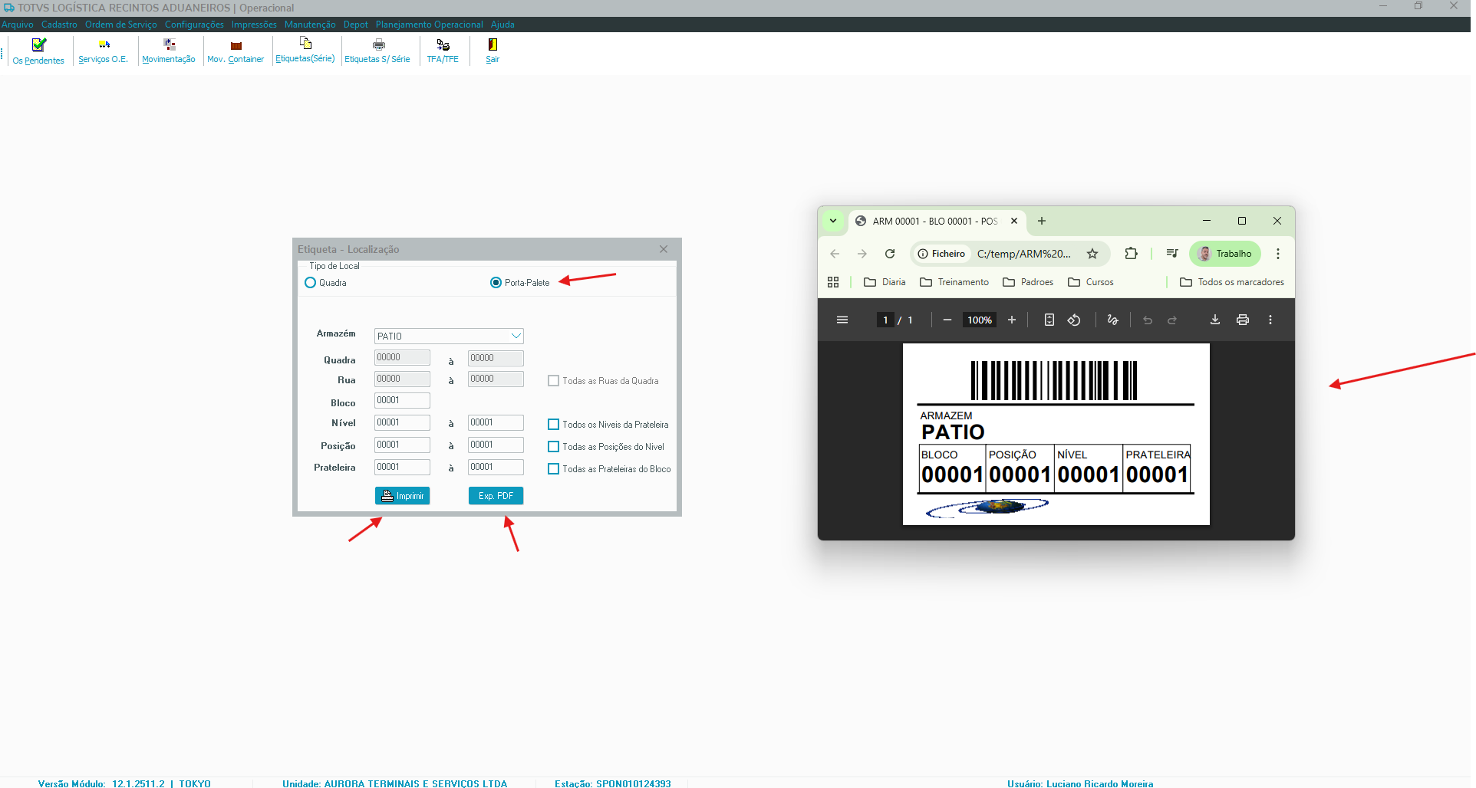1476x788 pixels.
Task: Reload the PDF page in browser
Action: coord(890,254)
